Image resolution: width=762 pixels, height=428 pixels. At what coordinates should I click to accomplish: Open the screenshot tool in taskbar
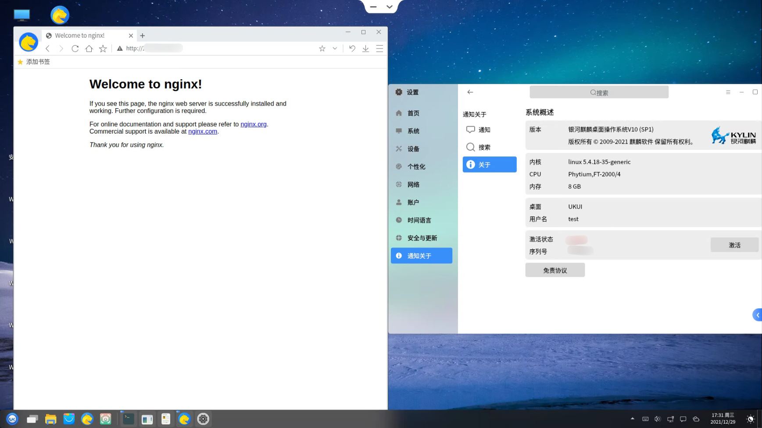[x=105, y=419]
